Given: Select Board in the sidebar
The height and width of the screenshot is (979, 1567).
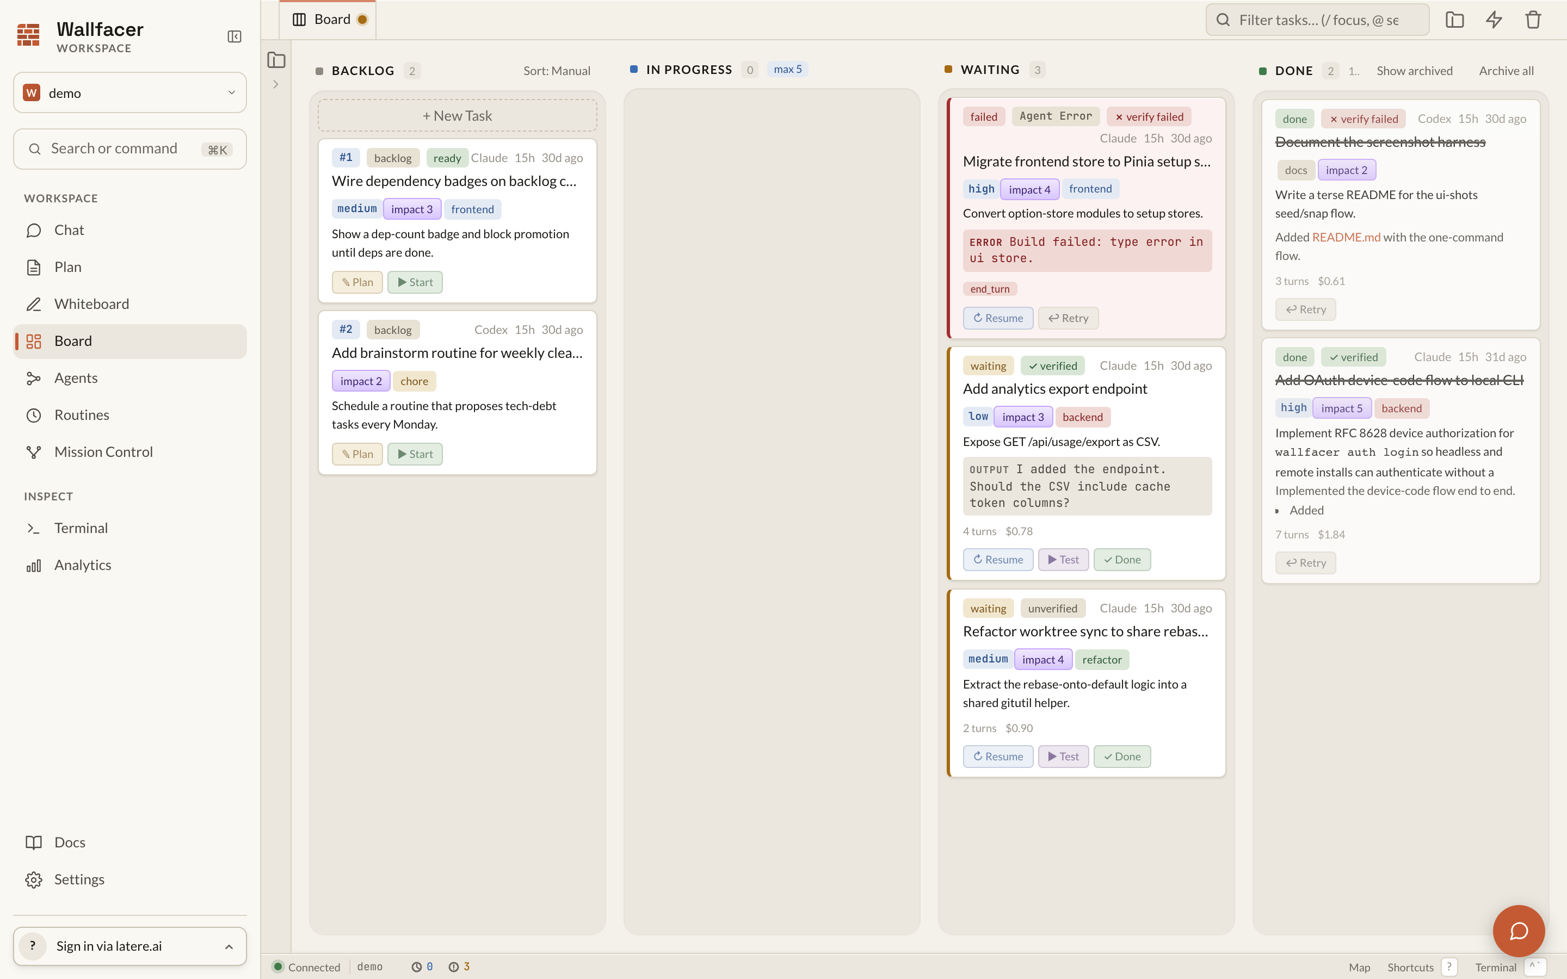Looking at the screenshot, I should tap(130, 341).
